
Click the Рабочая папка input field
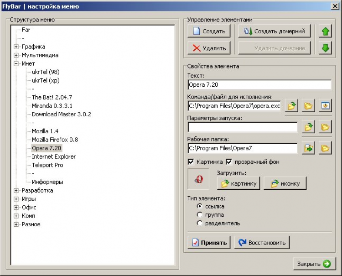click(243, 148)
